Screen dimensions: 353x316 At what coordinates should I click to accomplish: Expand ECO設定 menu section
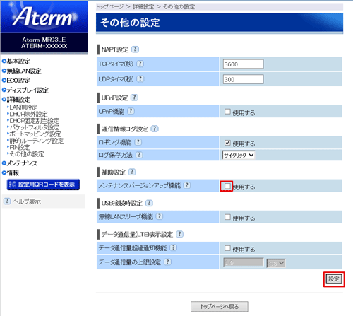[16, 81]
